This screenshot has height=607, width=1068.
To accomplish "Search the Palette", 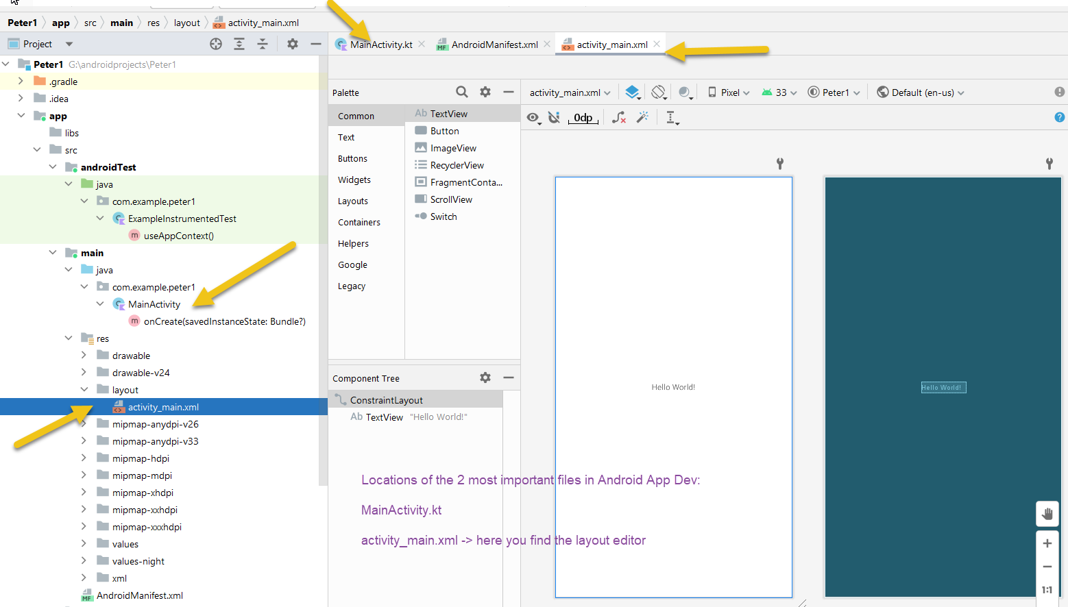I will (x=462, y=92).
